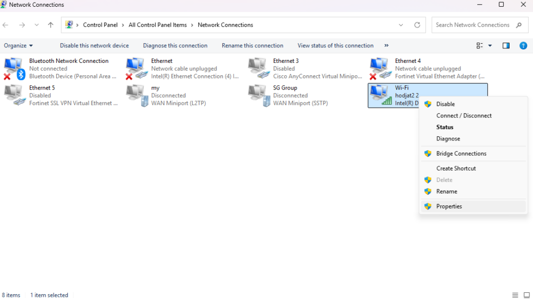This screenshot has height=300, width=533.
Task: Select the Ethernet 5 adapter icon
Action: click(x=14, y=96)
